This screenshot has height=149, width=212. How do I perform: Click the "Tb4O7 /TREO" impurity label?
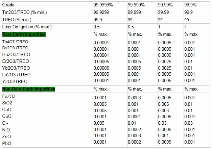pyautogui.click(x=15, y=42)
